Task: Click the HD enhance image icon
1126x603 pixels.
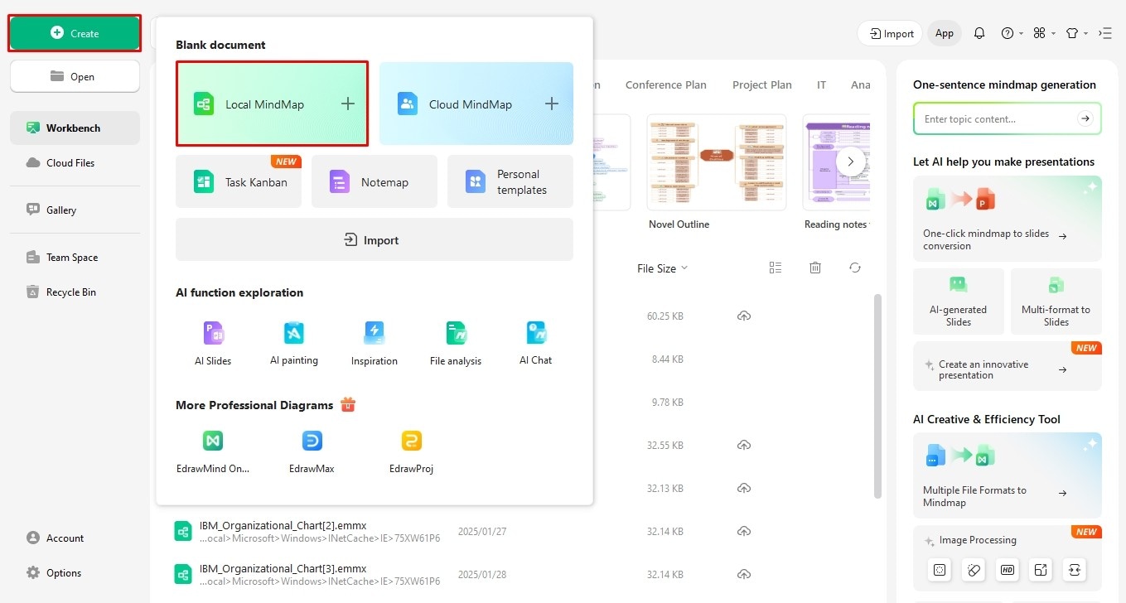Action: 1008,570
